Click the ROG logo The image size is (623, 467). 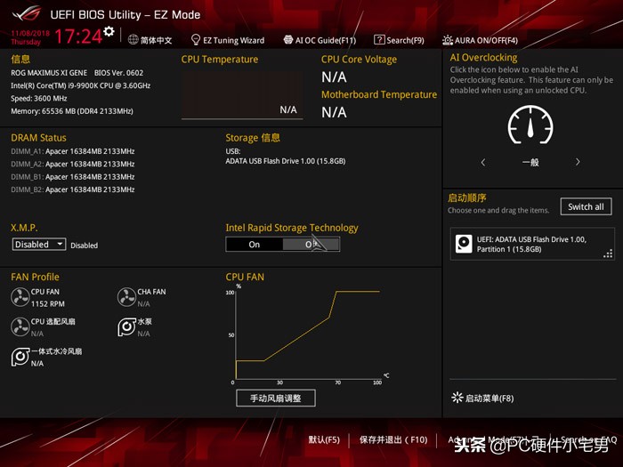(x=27, y=13)
